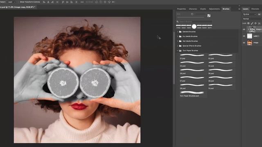This screenshot has height=147, width=262.
Task: Click Image copy layer thumbnail
Action: [252, 29]
